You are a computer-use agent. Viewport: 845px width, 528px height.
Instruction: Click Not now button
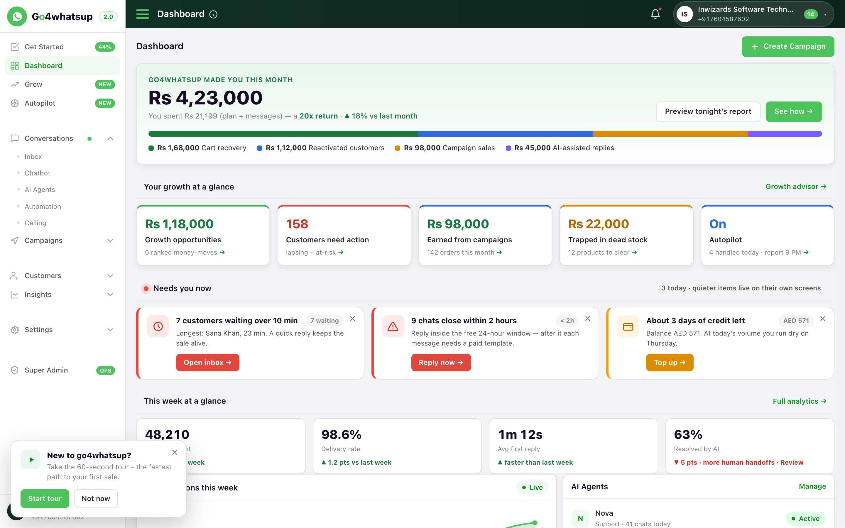point(96,499)
